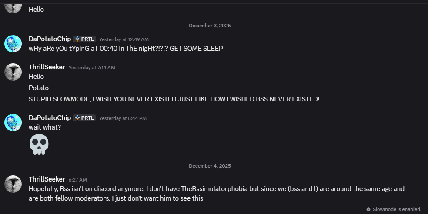Click the "Yesterday at 12:49 AM" timestamp

click(124, 39)
